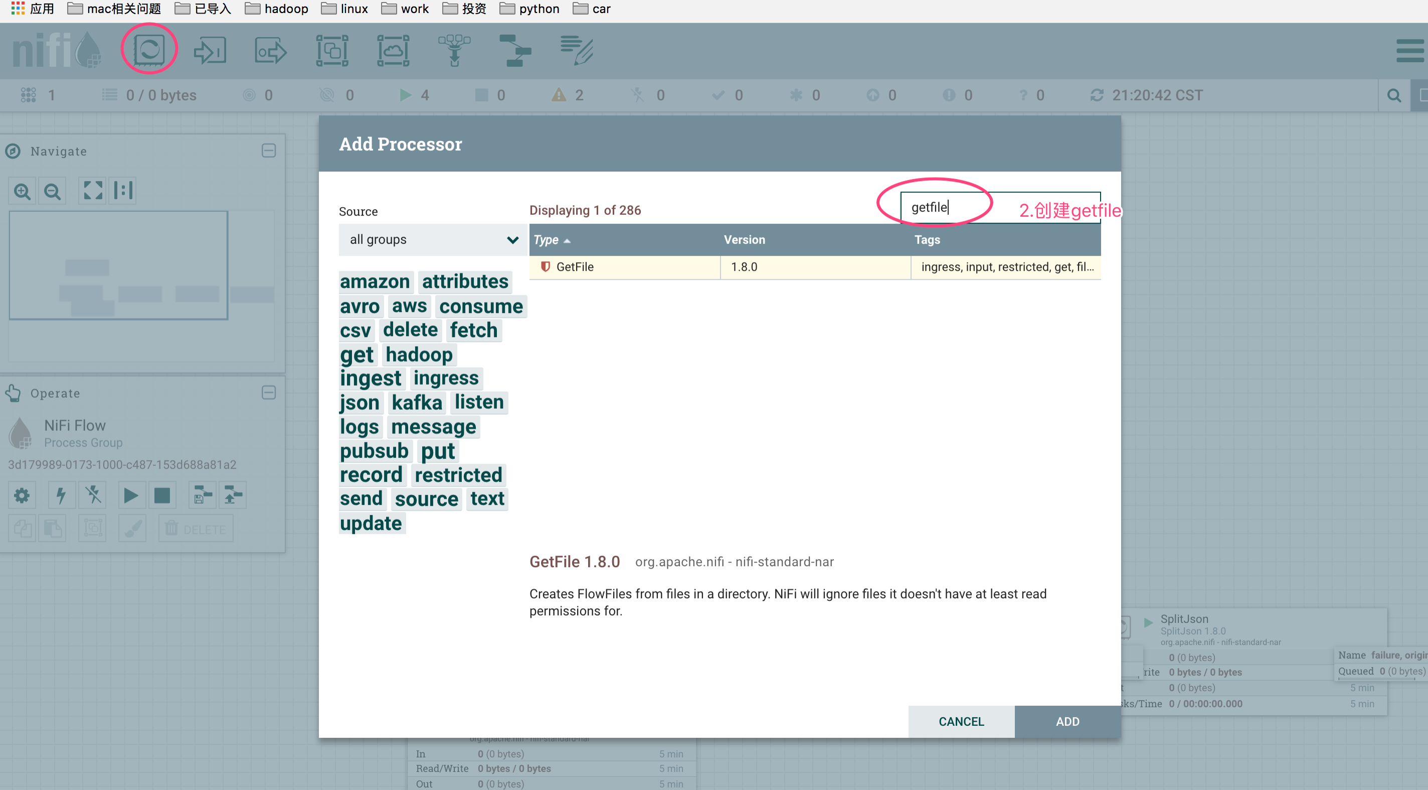This screenshot has width=1428, height=790.
Task: Filter by the 'kafka' tag
Action: pyautogui.click(x=417, y=402)
